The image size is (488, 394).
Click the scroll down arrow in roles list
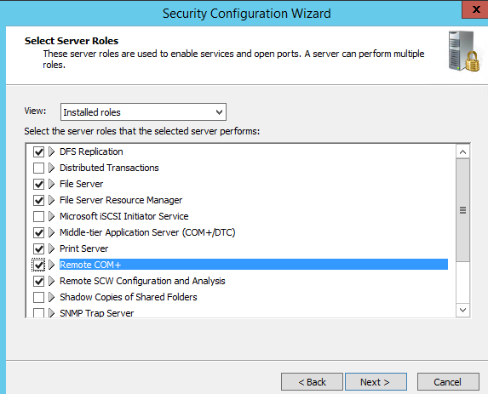tap(462, 310)
